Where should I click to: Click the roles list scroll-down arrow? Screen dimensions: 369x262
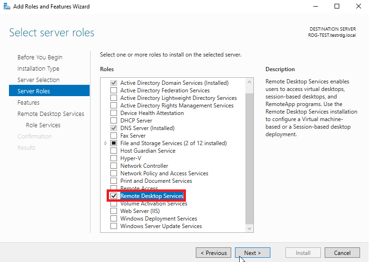coord(250,229)
